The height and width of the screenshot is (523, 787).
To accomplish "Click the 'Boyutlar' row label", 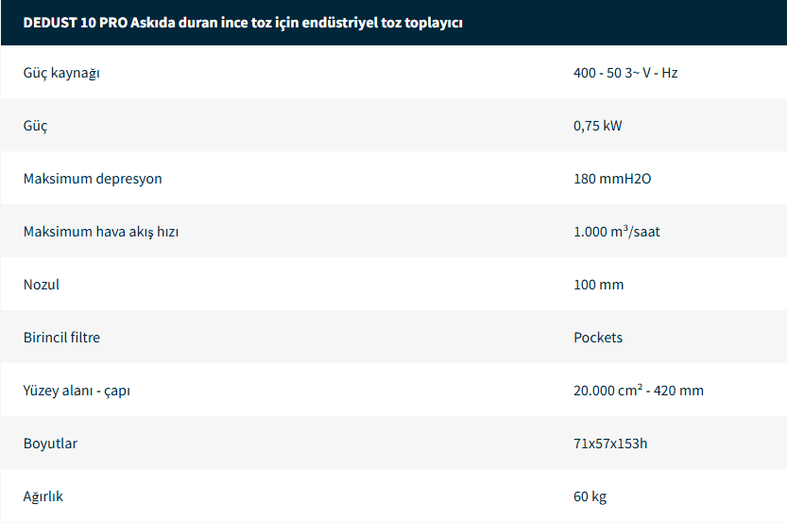I will 50,444.
